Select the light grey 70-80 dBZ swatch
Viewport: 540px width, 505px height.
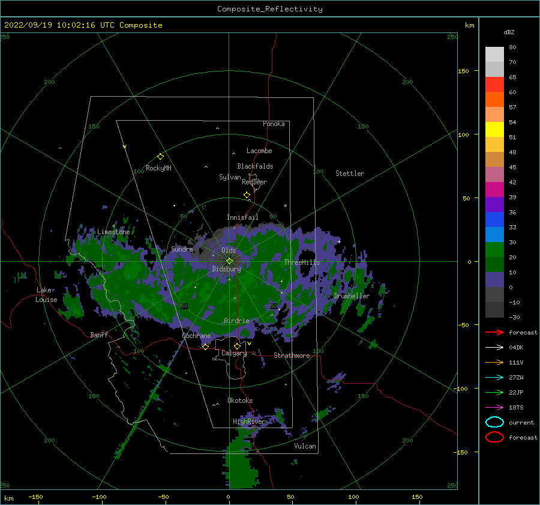494,55
